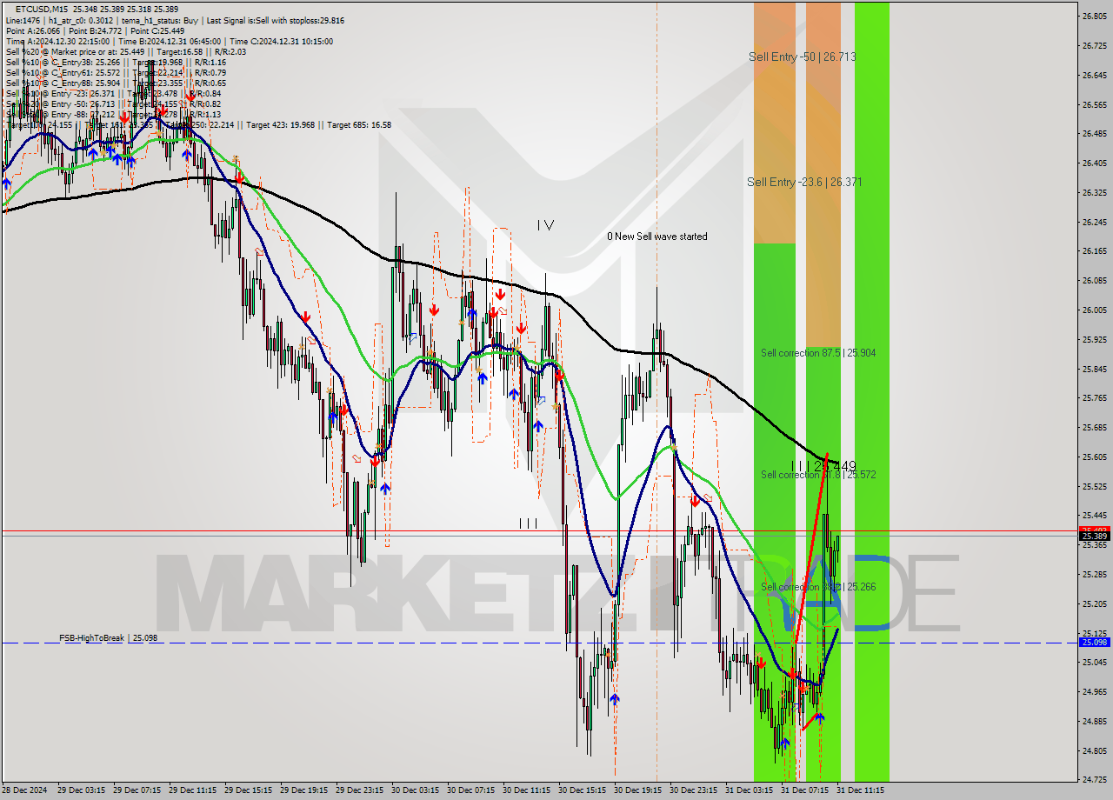Click the black 25.389 current price tag
This screenshot has height=800, width=1113.
pyautogui.click(x=1094, y=537)
